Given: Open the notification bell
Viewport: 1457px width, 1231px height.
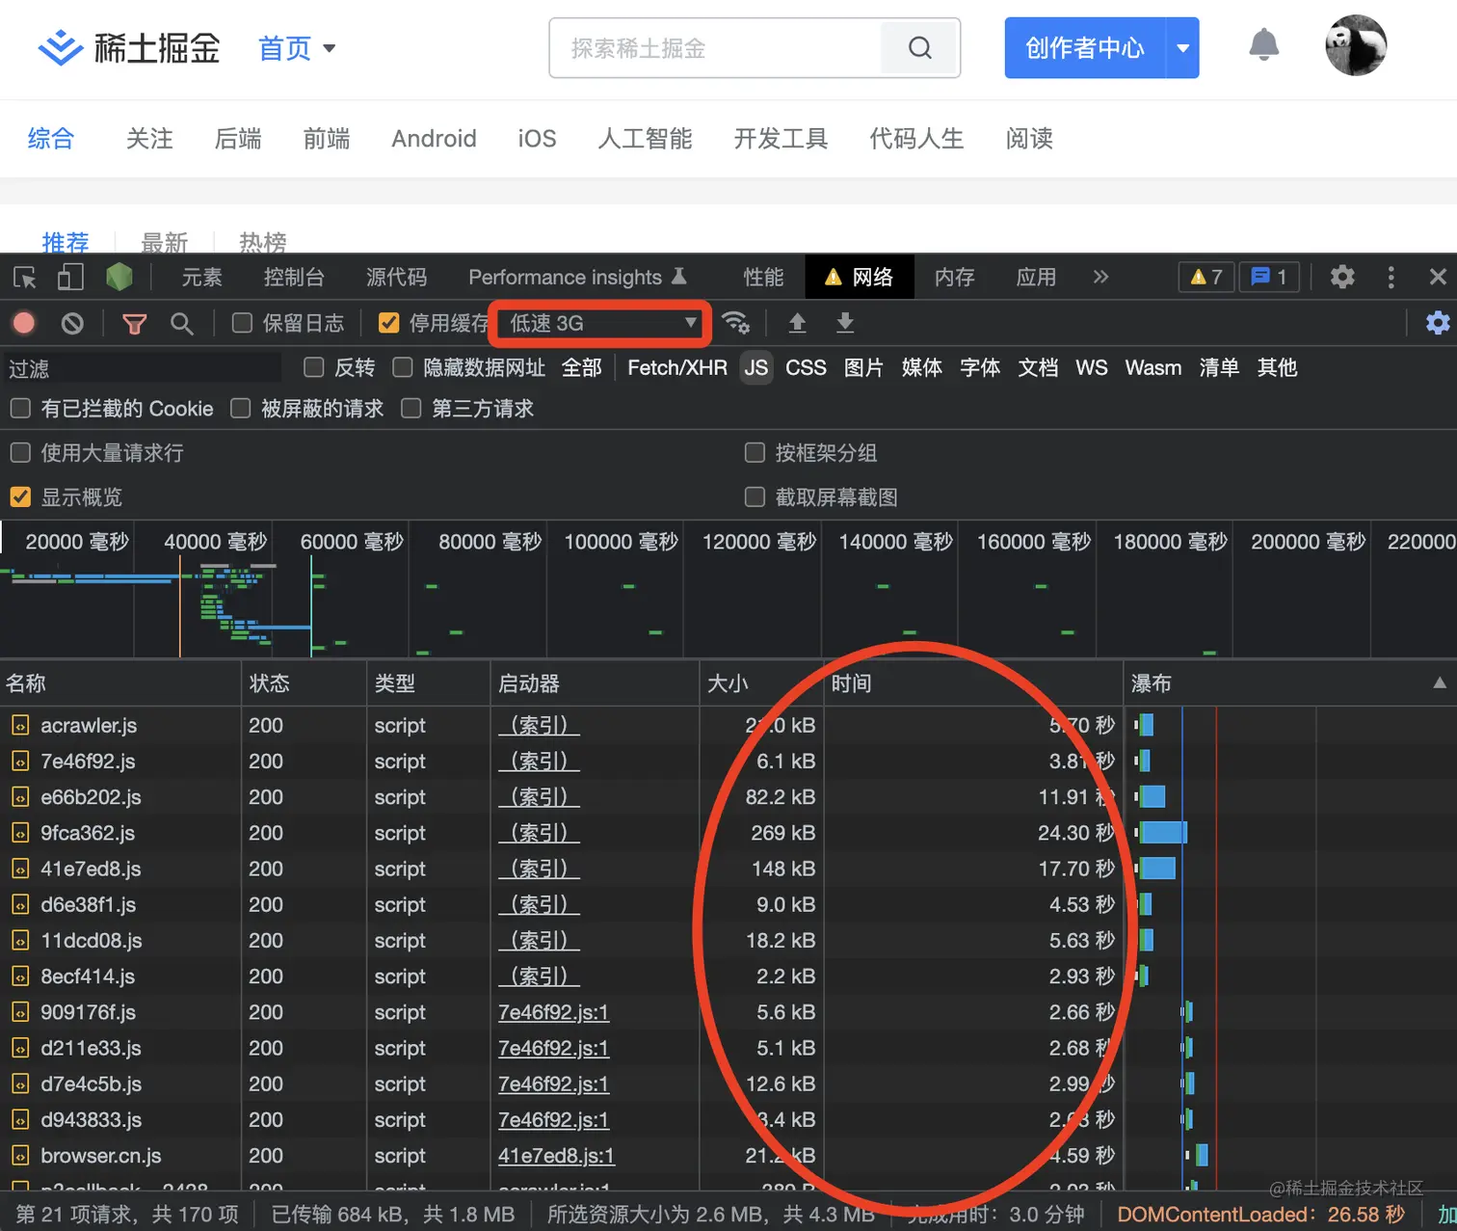Looking at the screenshot, I should click(1263, 45).
